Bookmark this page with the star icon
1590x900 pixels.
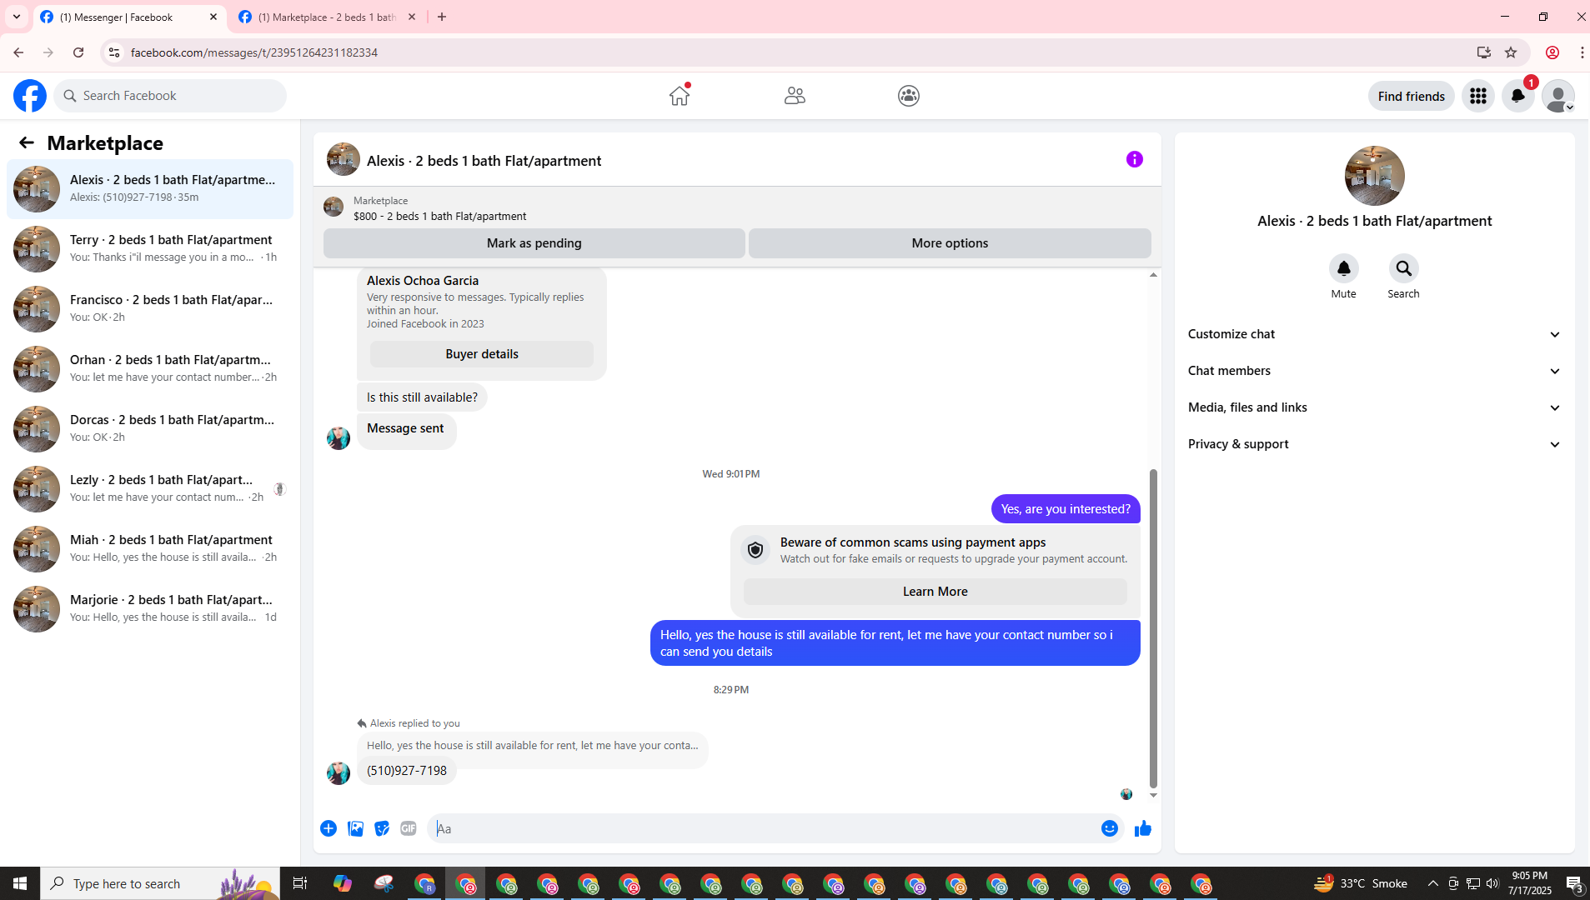tap(1511, 52)
